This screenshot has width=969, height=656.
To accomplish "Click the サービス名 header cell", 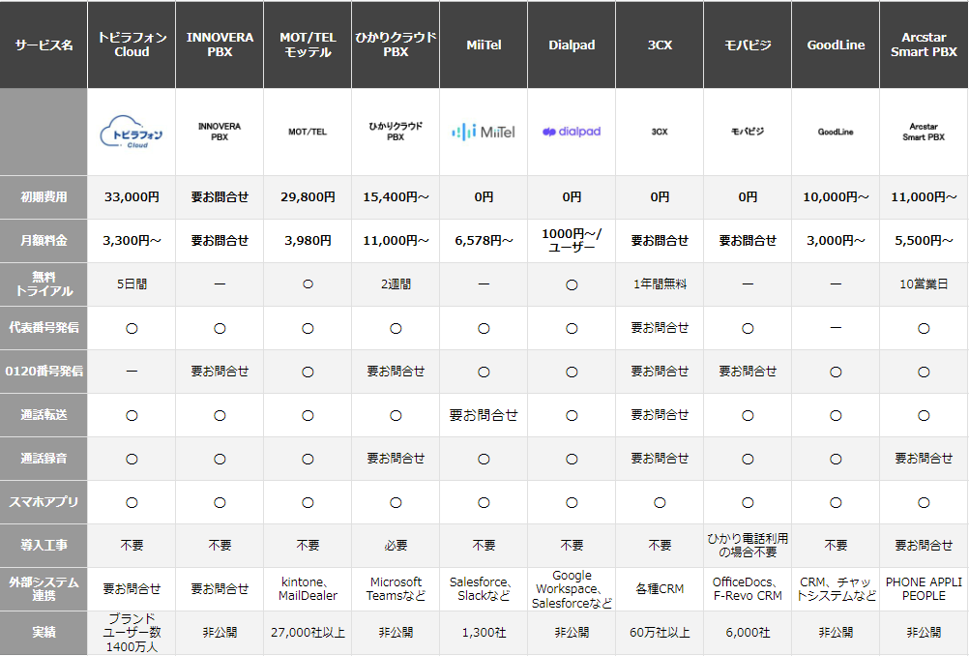I will click(44, 45).
